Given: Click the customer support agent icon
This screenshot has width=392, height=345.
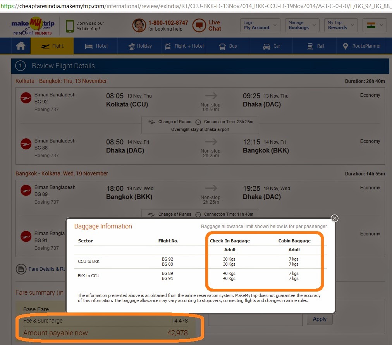Looking at the screenshot, I should (x=139, y=26).
